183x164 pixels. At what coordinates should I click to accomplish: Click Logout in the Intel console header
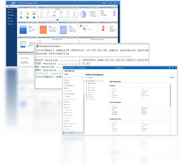110,3
